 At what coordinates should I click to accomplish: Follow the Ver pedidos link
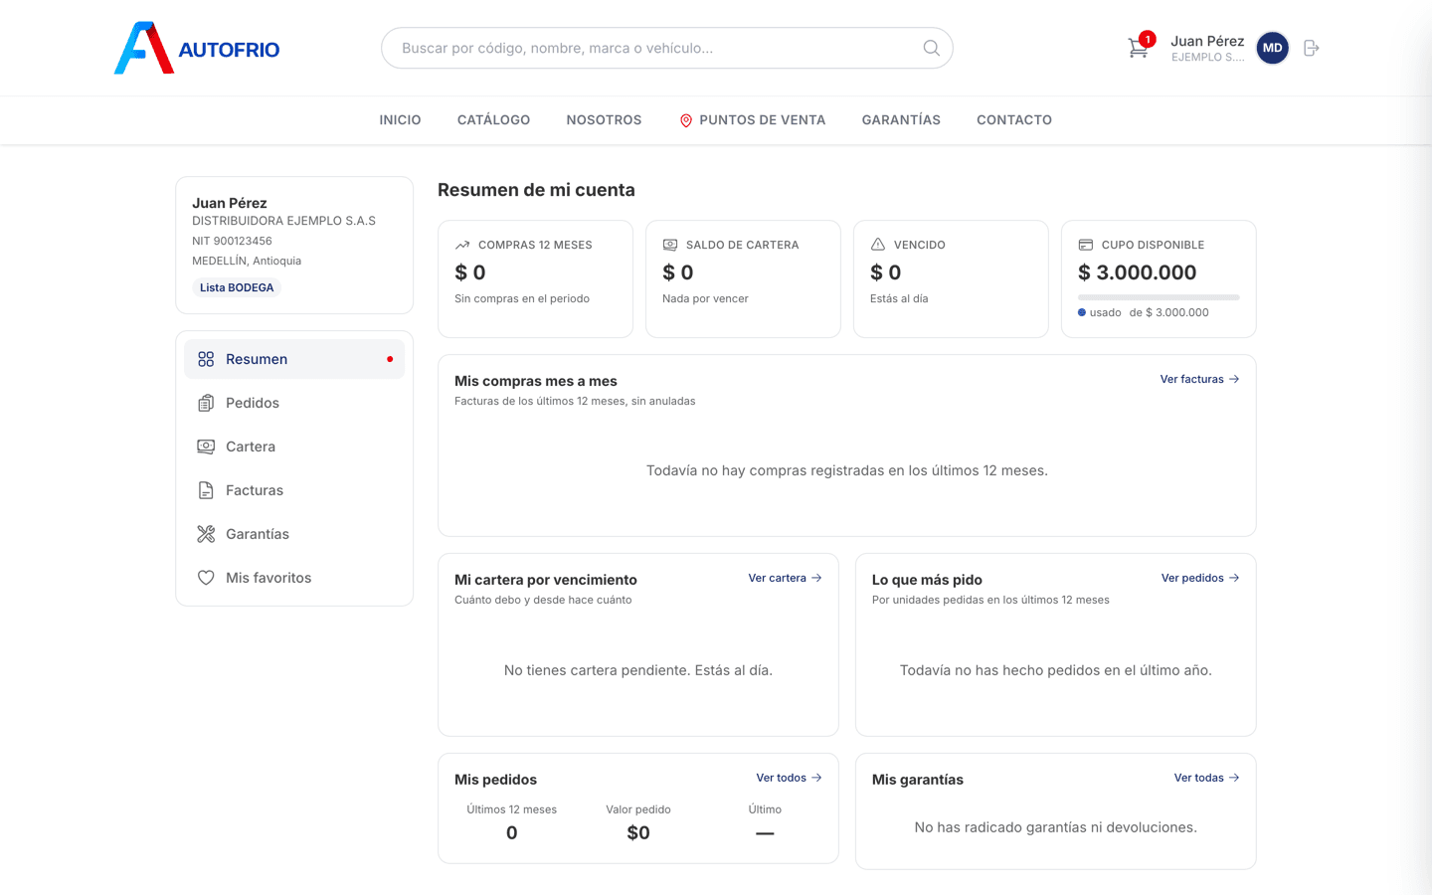1200,578
